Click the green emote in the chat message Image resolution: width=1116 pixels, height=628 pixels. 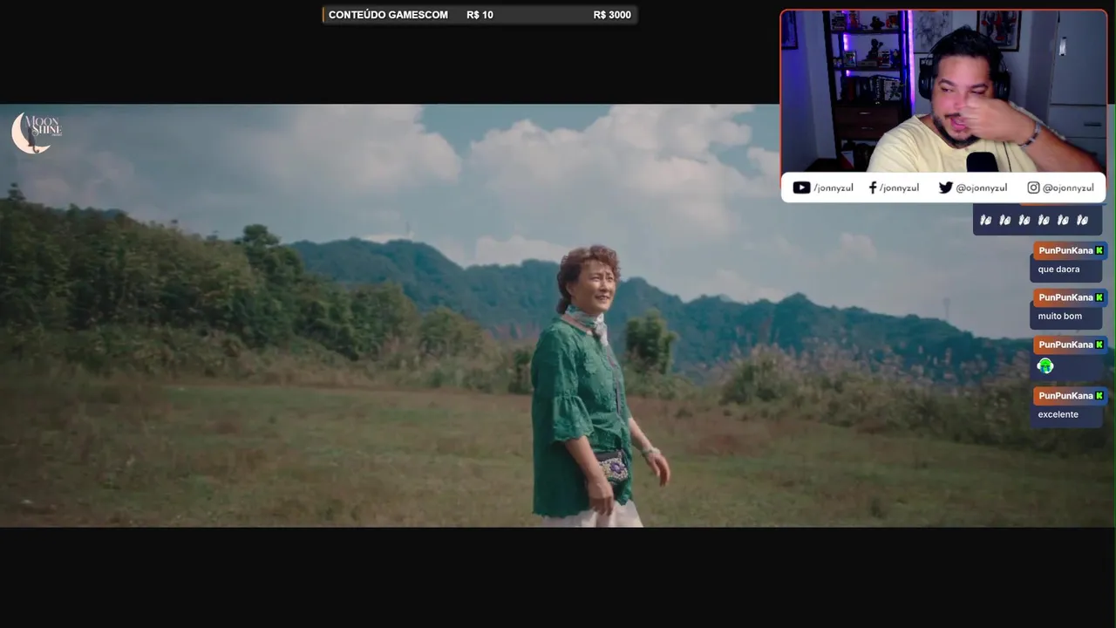1045,366
